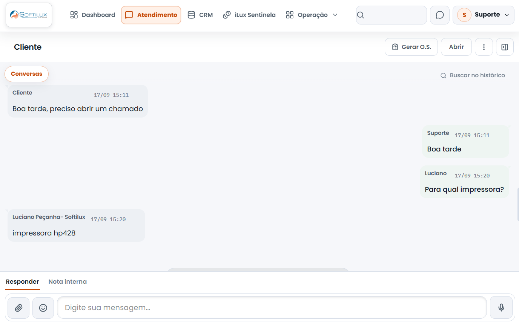The width and height of the screenshot is (519, 324).
Task: Click the Dashboard grid icon
Action: (74, 15)
